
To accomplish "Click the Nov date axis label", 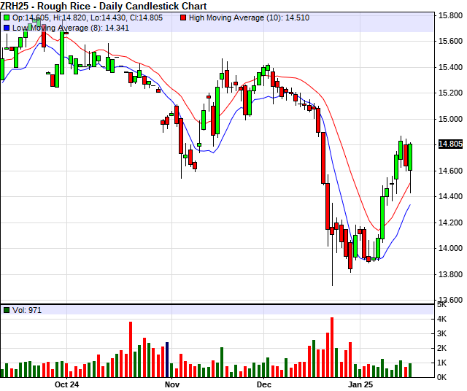I will point(172,384).
